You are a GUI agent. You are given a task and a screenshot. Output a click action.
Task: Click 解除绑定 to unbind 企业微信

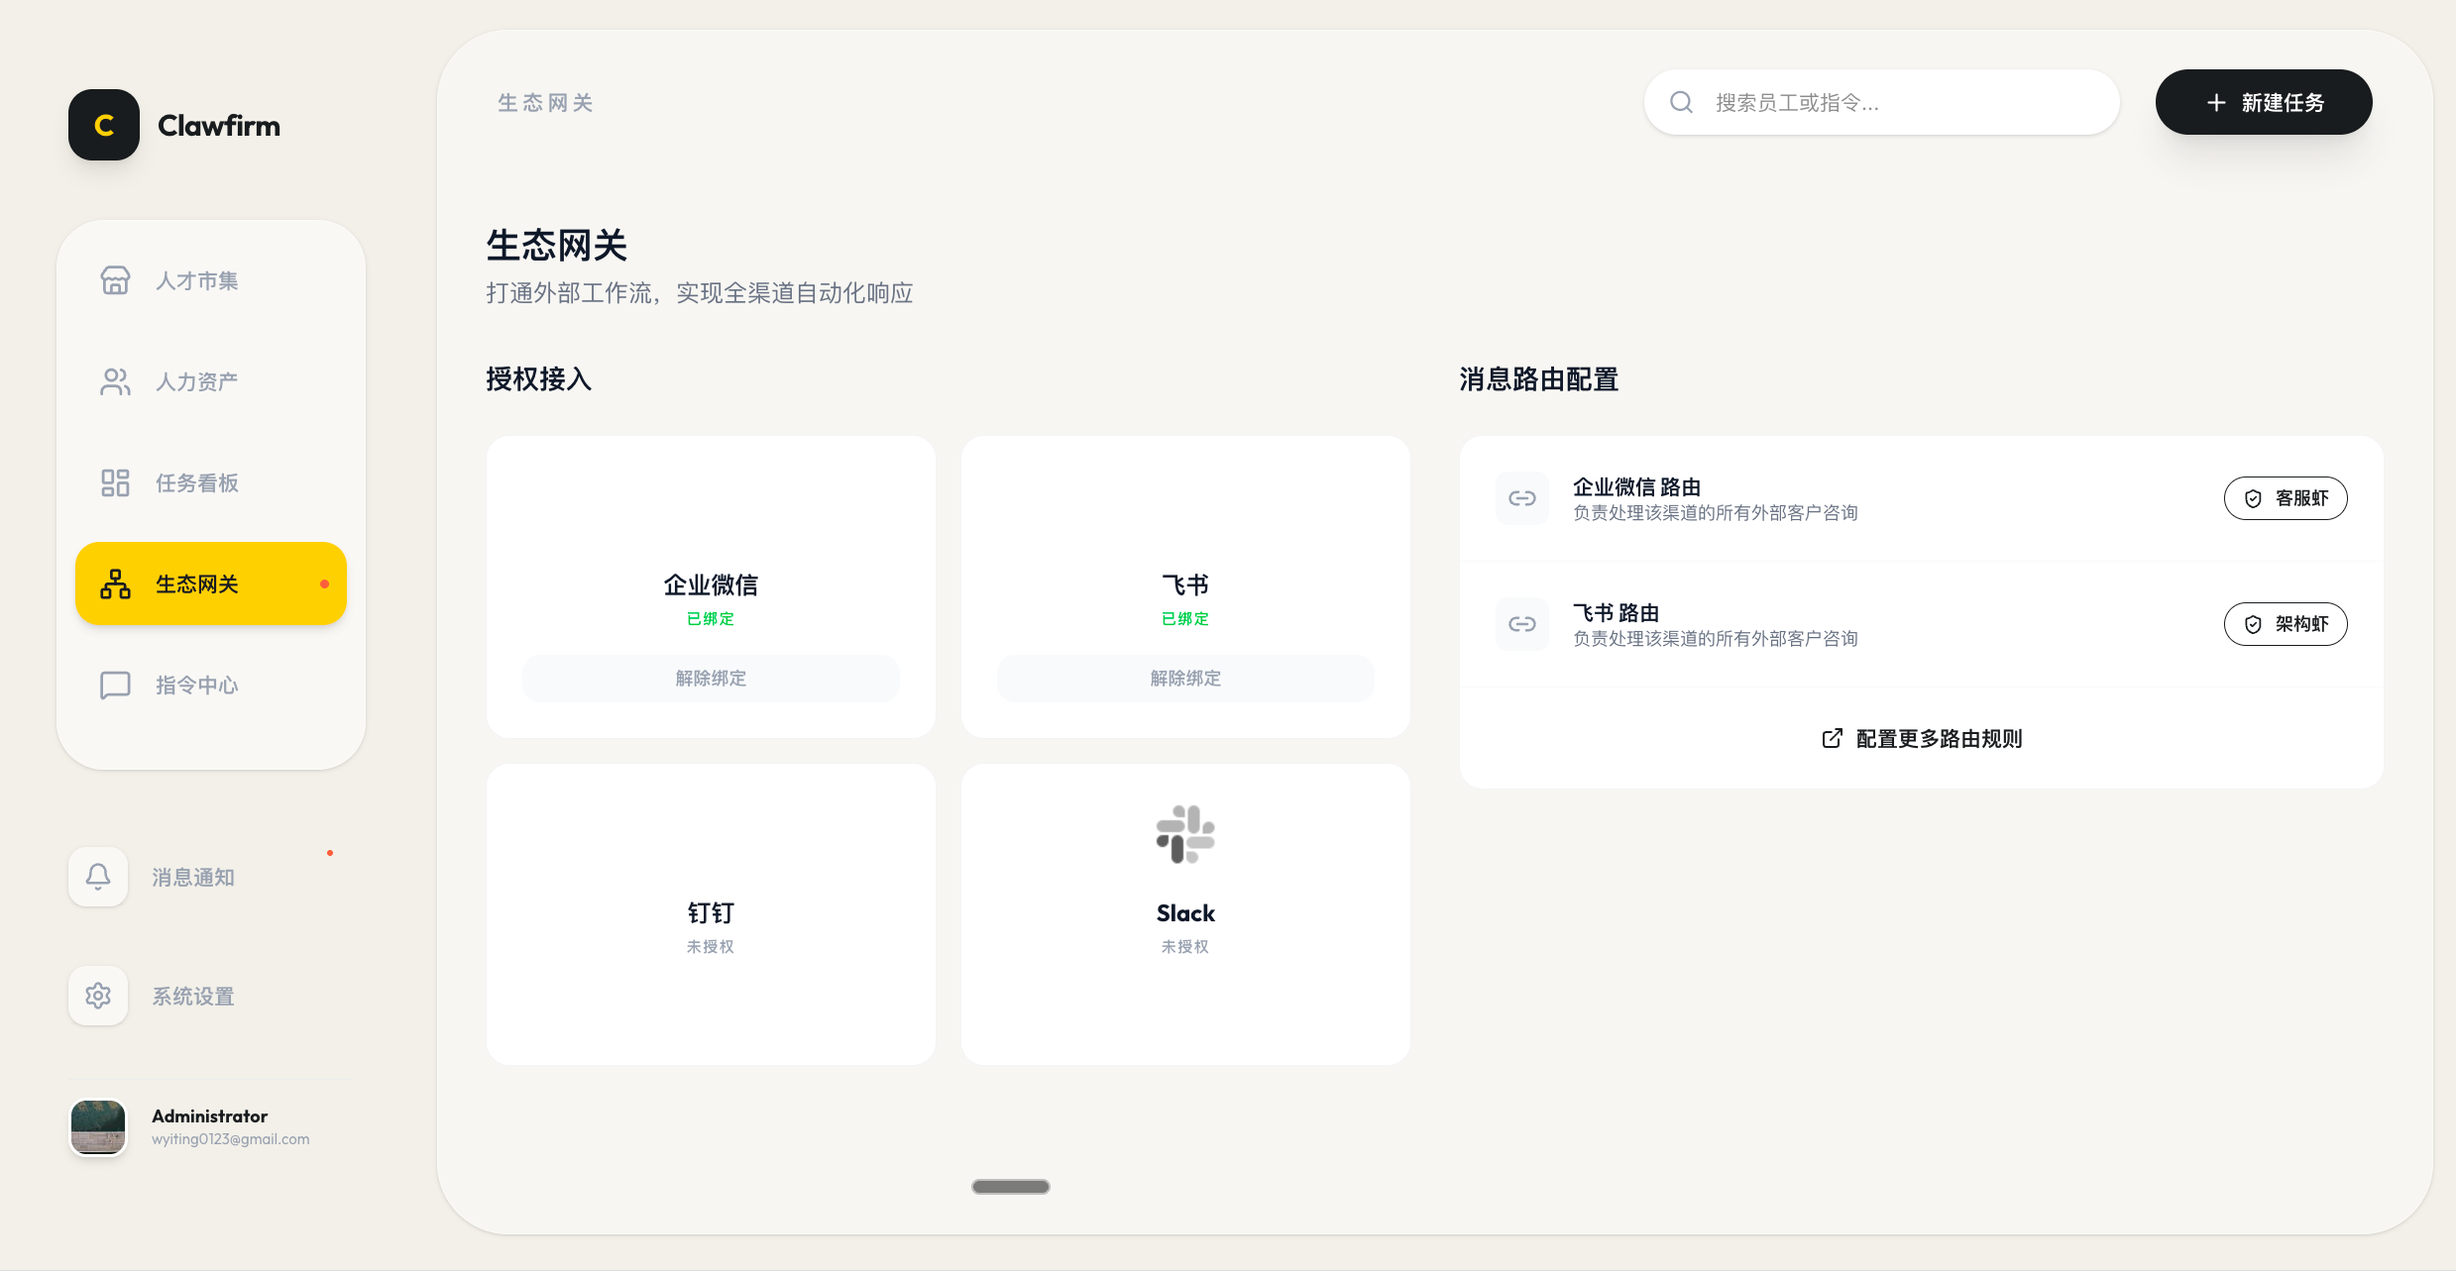pyautogui.click(x=710, y=678)
